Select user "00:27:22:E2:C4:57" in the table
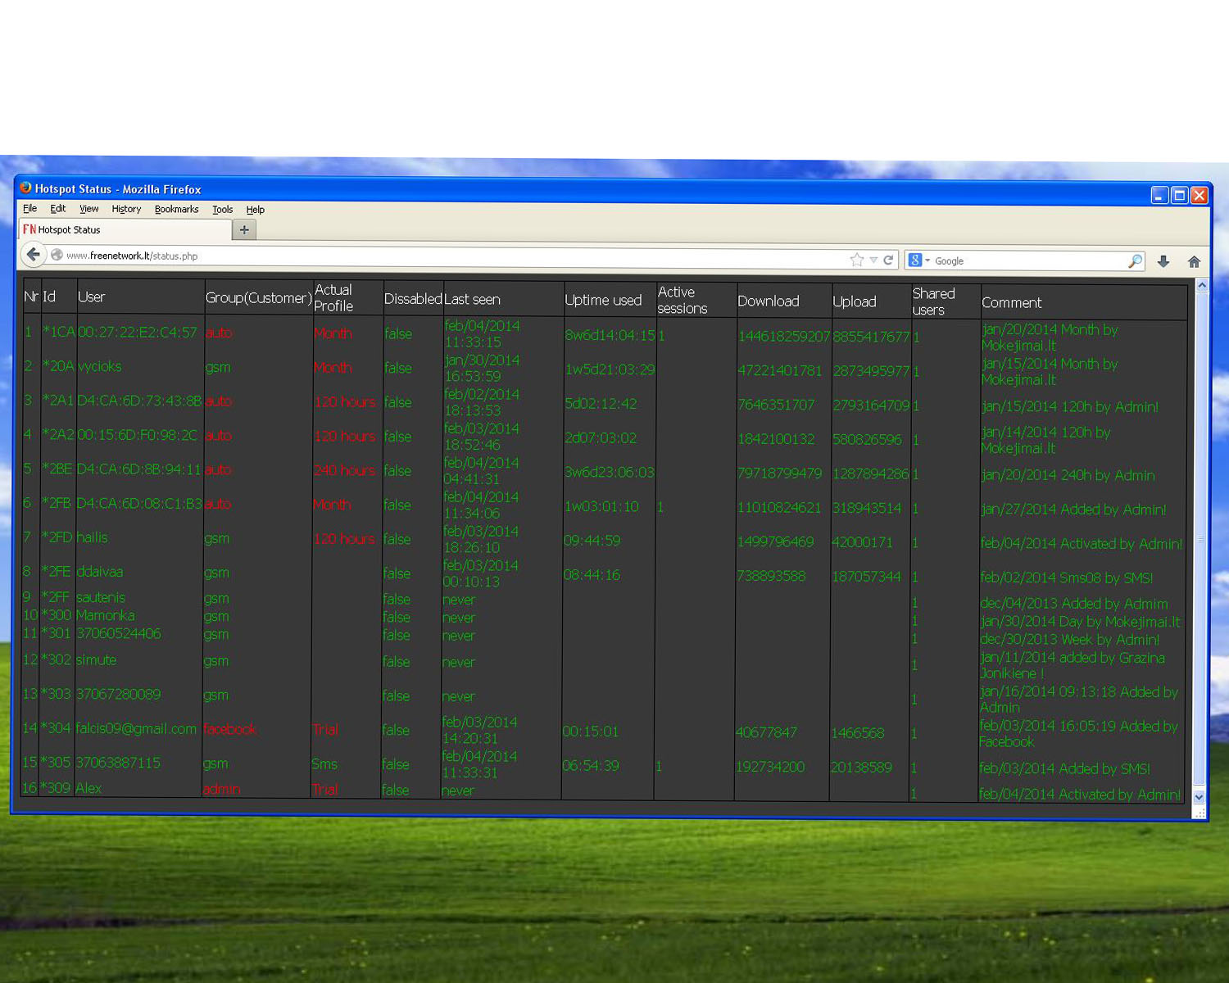1229x983 pixels. tap(137, 333)
